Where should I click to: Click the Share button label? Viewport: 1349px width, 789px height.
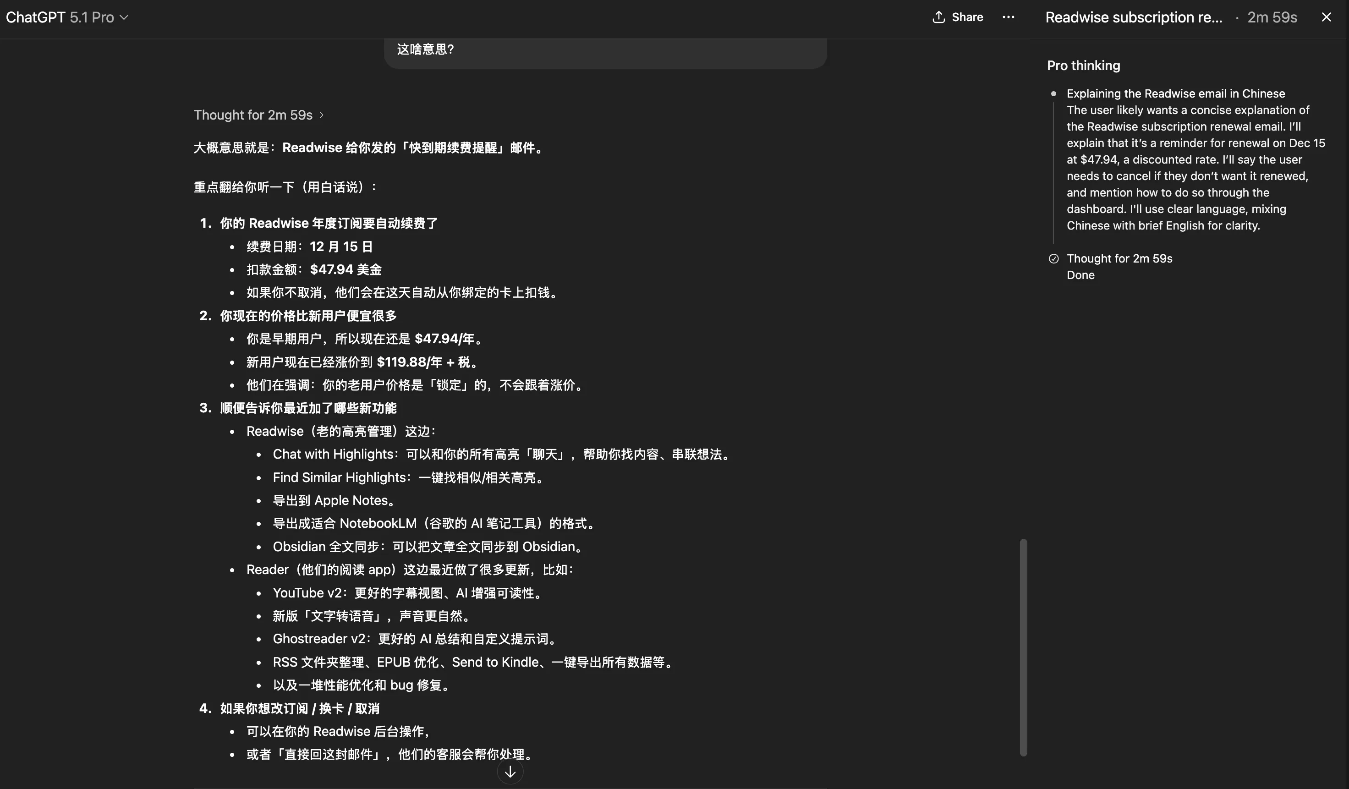point(967,16)
